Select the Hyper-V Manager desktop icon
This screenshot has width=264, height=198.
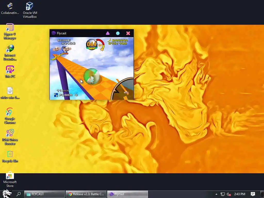(x=10, y=31)
